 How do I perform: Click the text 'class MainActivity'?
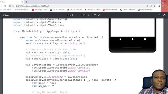[x=27, y=31]
